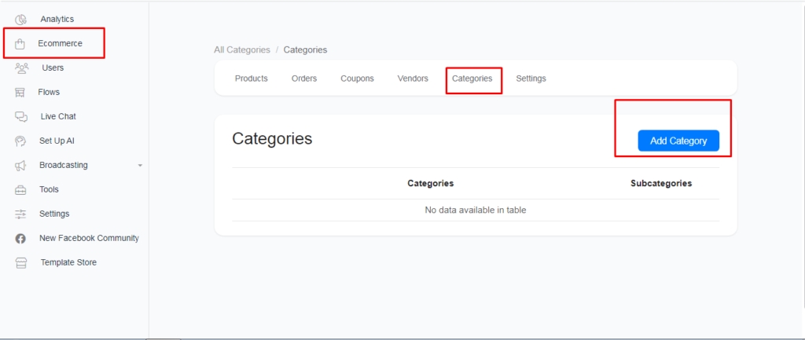Open Live Chat speech bubble icon

pyautogui.click(x=21, y=117)
